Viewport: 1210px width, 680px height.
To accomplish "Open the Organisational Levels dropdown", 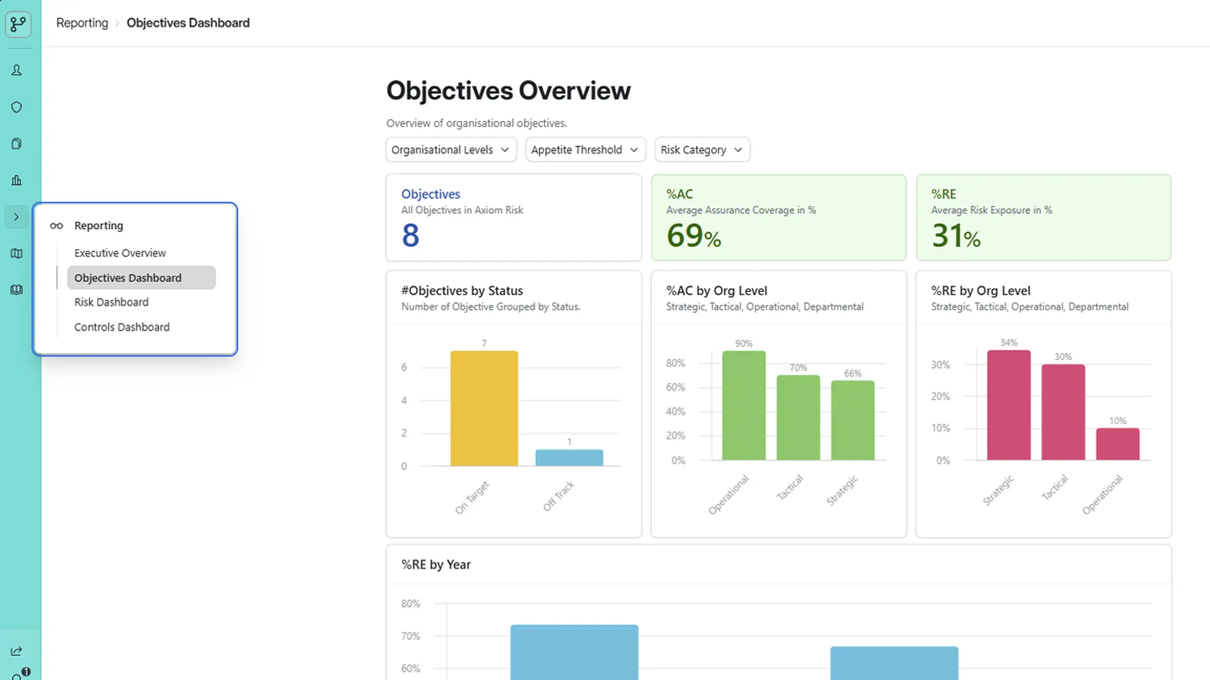I will [451, 150].
